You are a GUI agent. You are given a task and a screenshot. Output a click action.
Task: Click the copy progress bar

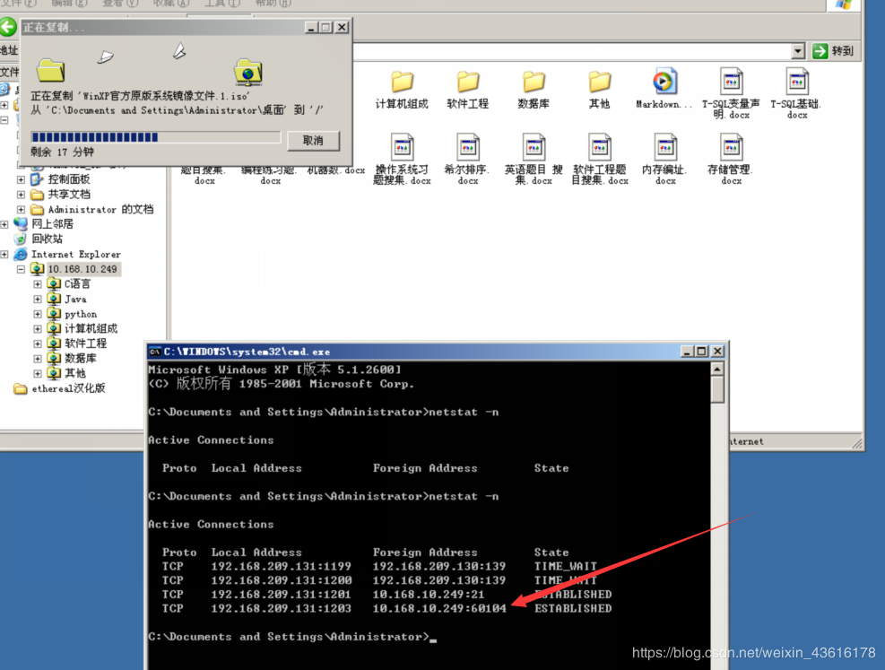click(x=156, y=137)
